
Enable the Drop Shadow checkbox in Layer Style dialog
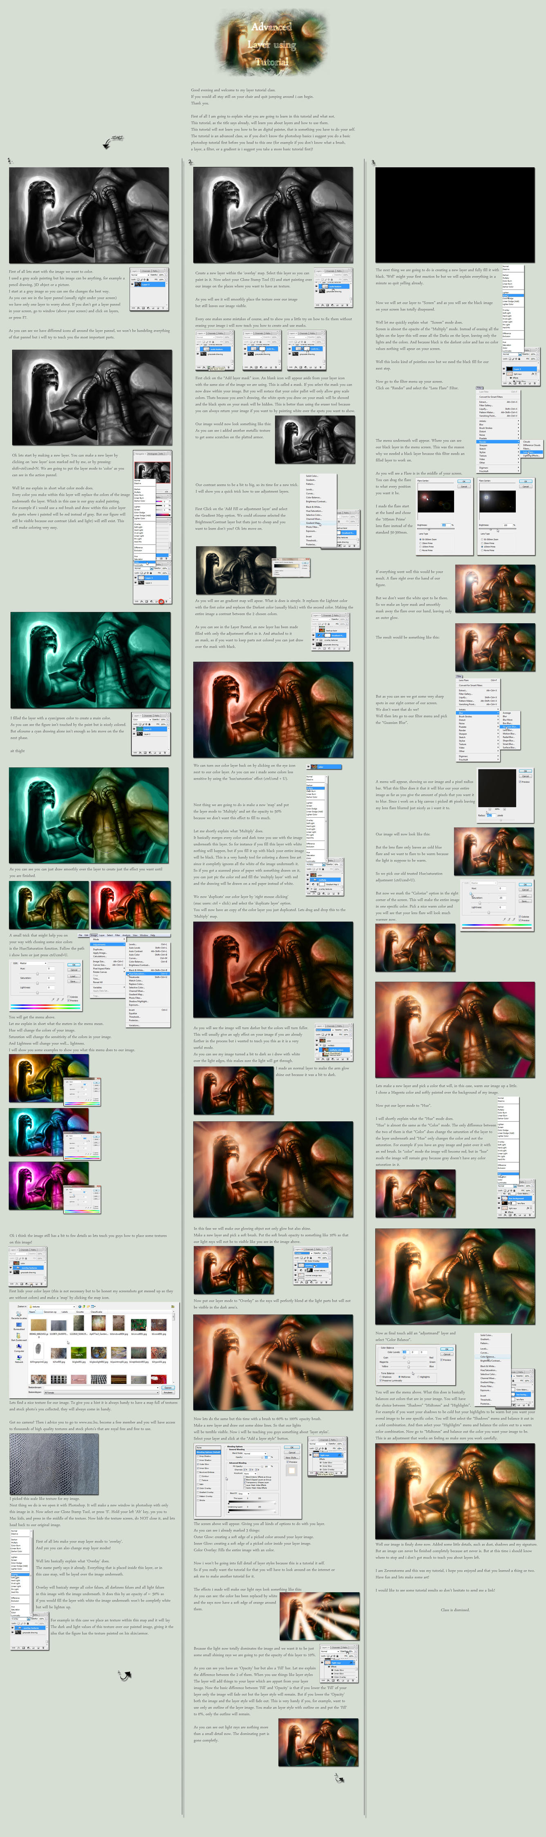point(197,1456)
